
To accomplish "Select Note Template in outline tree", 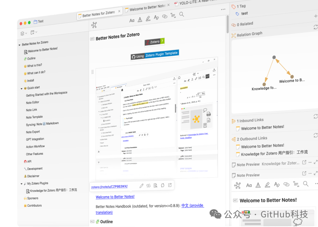I will pyautogui.click(x=34, y=117).
